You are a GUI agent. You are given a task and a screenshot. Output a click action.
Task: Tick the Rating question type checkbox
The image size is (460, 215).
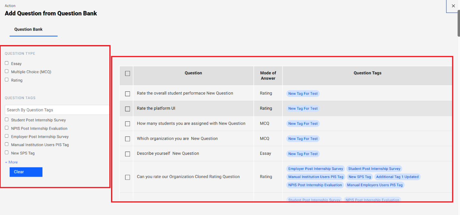7,80
